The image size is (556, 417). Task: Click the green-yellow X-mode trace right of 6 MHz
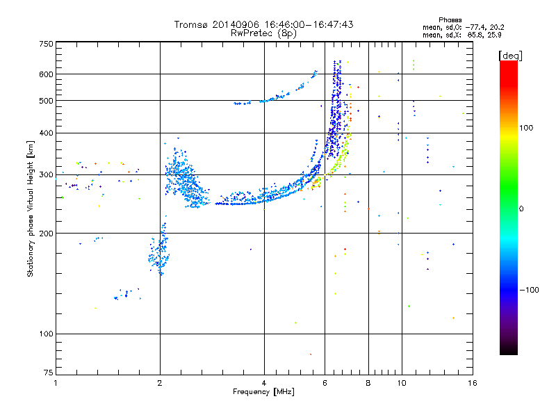(338, 156)
